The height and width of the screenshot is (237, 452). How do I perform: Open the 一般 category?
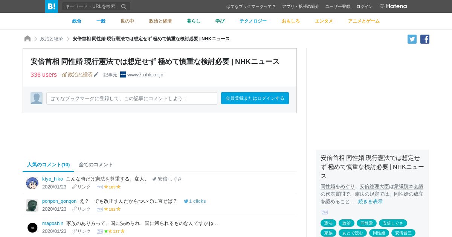pyautogui.click(x=101, y=21)
